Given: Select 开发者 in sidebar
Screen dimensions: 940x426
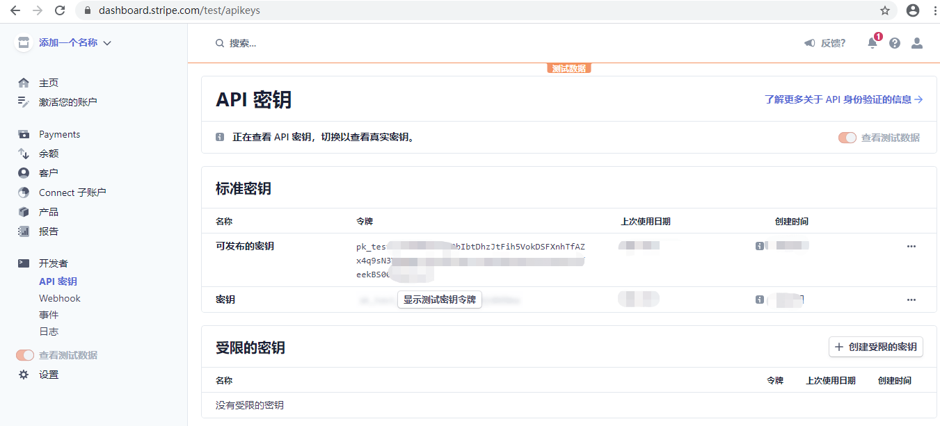Looking at the screenshot, I should [54, 263].
